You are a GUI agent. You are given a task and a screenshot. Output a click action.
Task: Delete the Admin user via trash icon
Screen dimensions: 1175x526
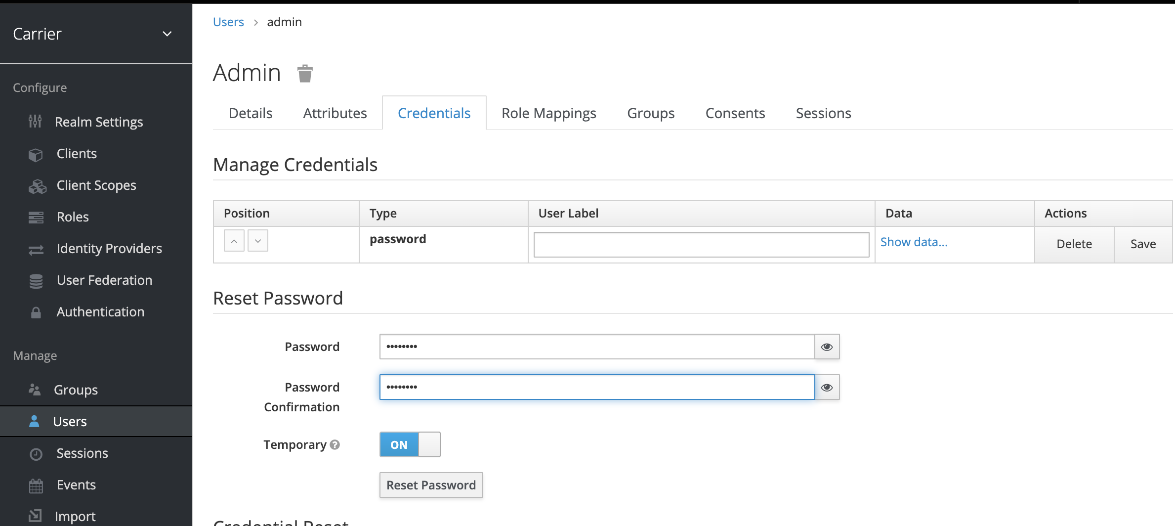[x=304, y=73]
